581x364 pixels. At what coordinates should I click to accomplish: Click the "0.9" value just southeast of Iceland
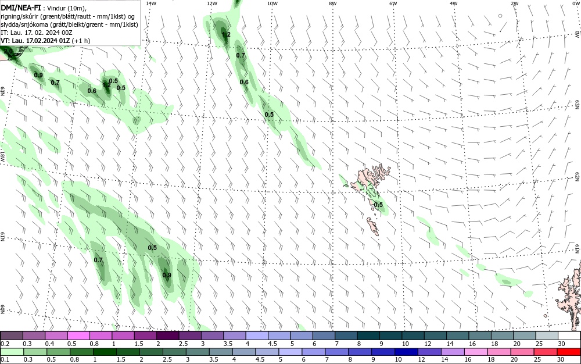[x=38, y=75]
